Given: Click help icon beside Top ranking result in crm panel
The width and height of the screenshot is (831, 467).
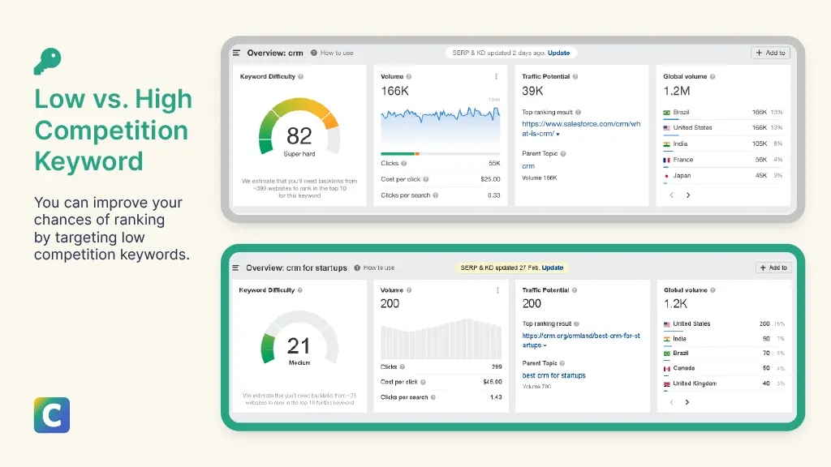Looking at the screenshot, I should (x=578, y=112).
